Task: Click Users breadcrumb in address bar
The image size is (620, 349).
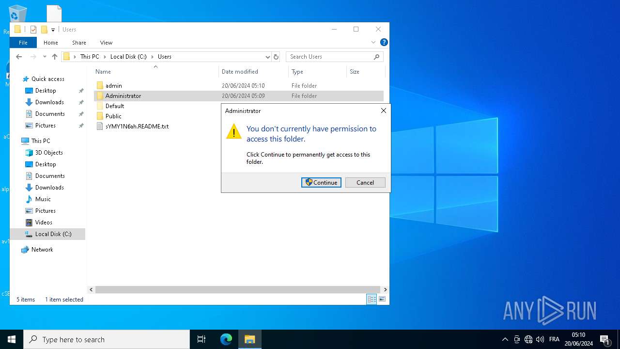Action: pyautogui.click(x=165, y=57)
